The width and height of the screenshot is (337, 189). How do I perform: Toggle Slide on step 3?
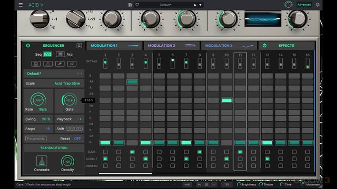click(x=132, y=152)
